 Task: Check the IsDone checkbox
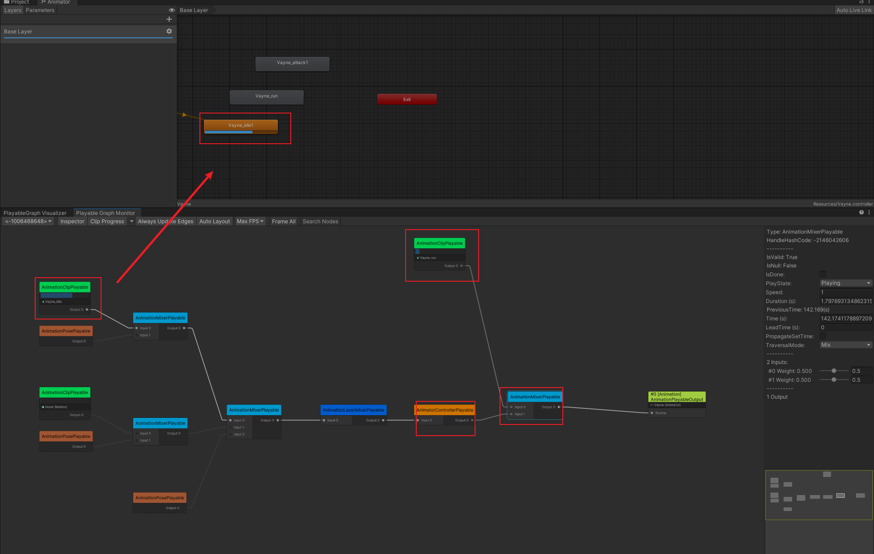[x=823, y=274]
